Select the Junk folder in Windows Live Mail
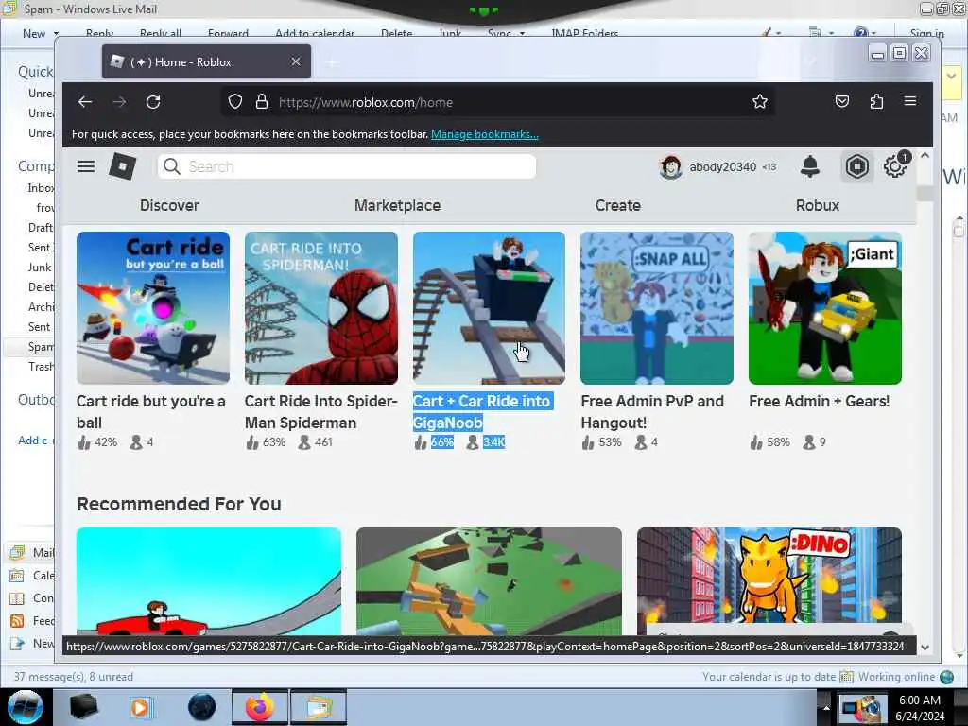 point(40,268)
